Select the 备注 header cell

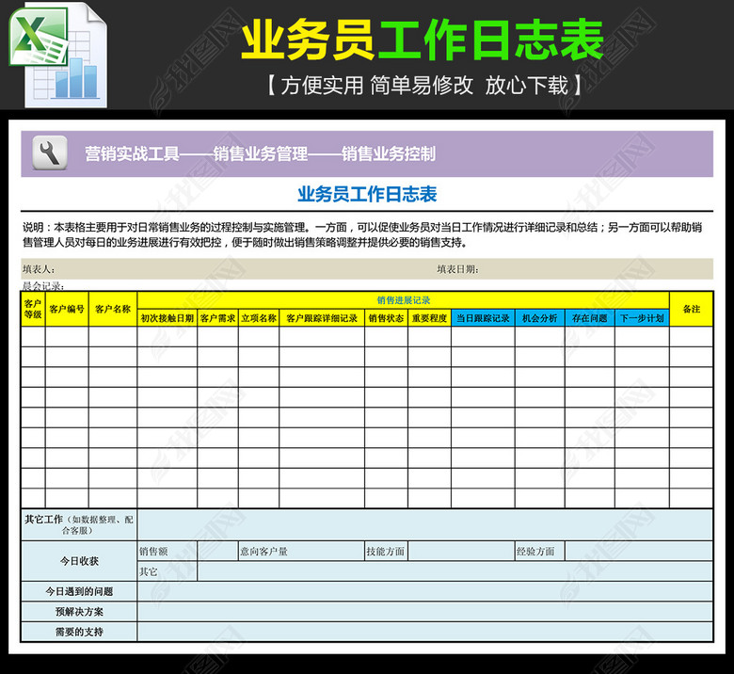692,309
